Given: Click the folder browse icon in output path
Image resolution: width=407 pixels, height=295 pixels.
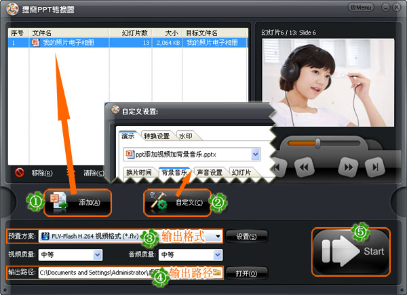Looking at the screenshot, I should click(217, 272).
